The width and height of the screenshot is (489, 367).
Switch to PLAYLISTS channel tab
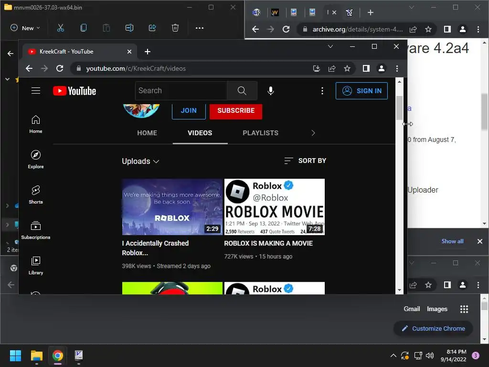tap(260, 133)
